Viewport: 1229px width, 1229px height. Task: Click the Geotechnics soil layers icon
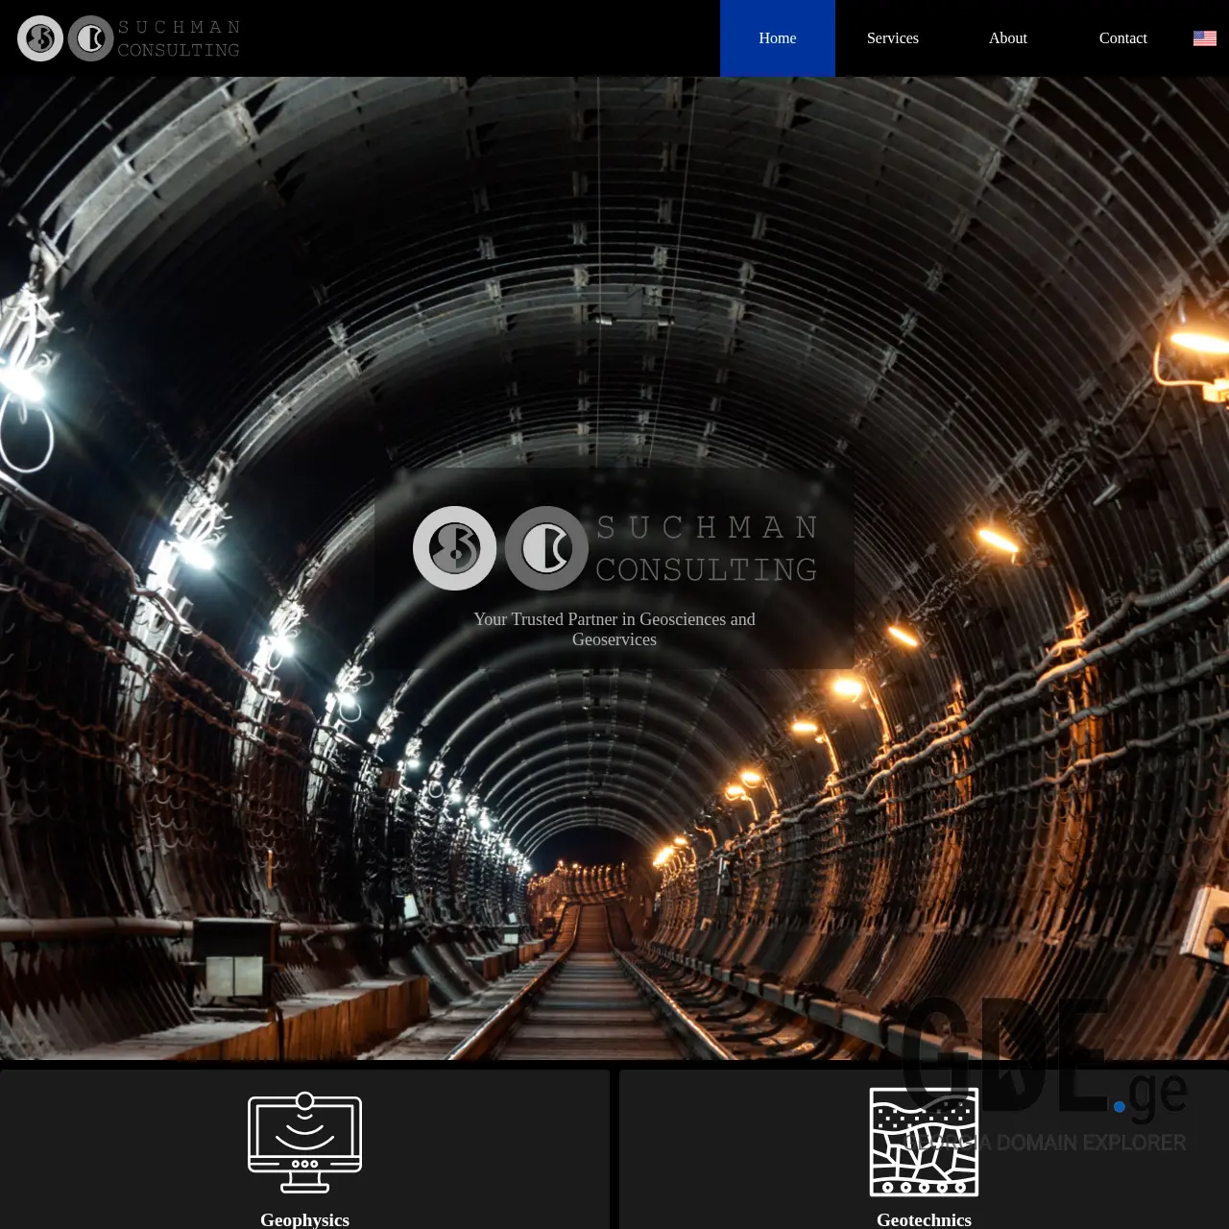pyautogui.click(x=924, y=1141)
